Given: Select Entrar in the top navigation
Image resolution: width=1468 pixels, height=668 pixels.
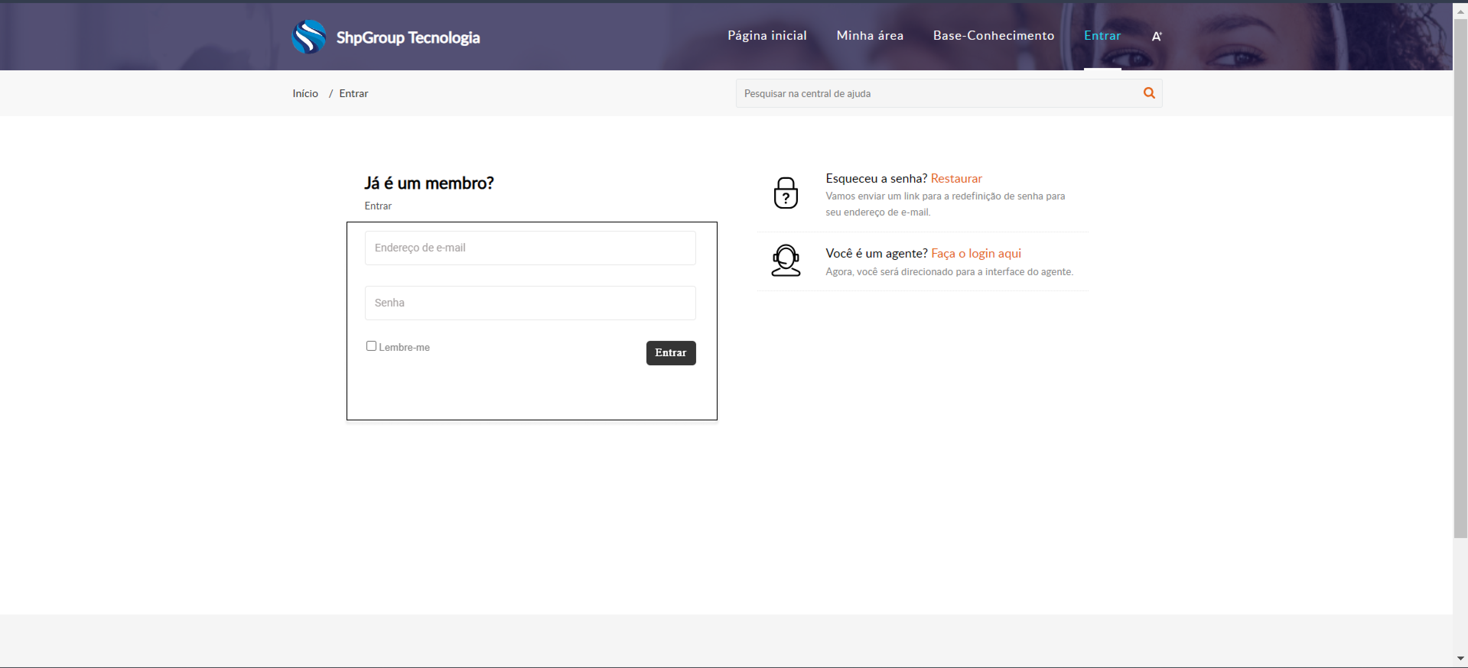Looking at the screenshot, I should click(x=1102, y=35).
